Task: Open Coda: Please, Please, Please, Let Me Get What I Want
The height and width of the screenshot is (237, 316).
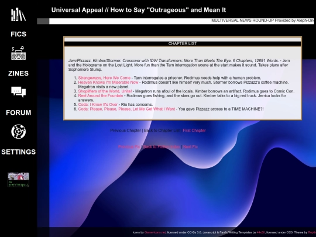Action: (x=126, y=109)
